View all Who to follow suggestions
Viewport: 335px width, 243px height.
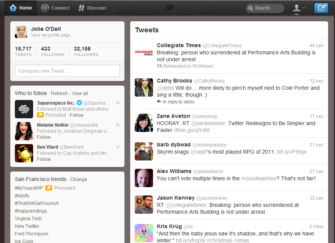(80, 94)
